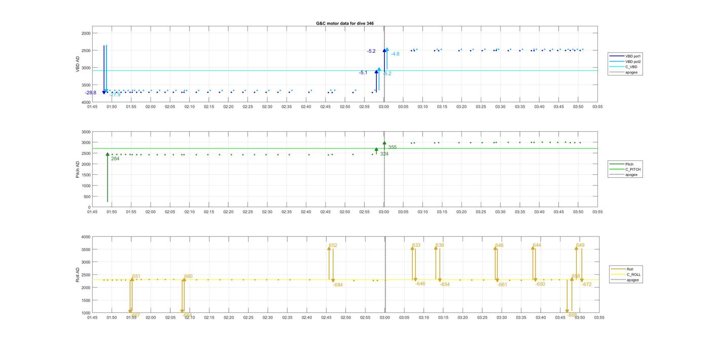
Task: Click the "03:55" time tick under the Roll plot
Action: pyautogui.click(x=599, y=318)
